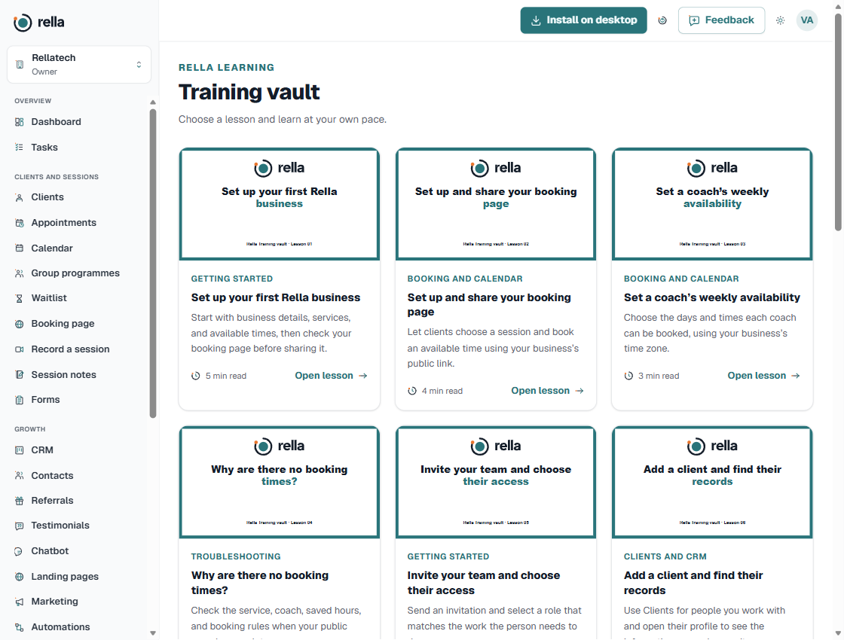Click the "TROUBLESHOOTING" category label
Screen dimensions: 844x640
[x=236, y=556]
